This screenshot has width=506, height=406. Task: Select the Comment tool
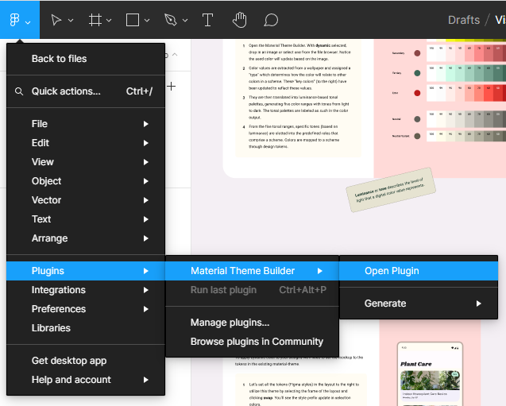click(271, 20)
